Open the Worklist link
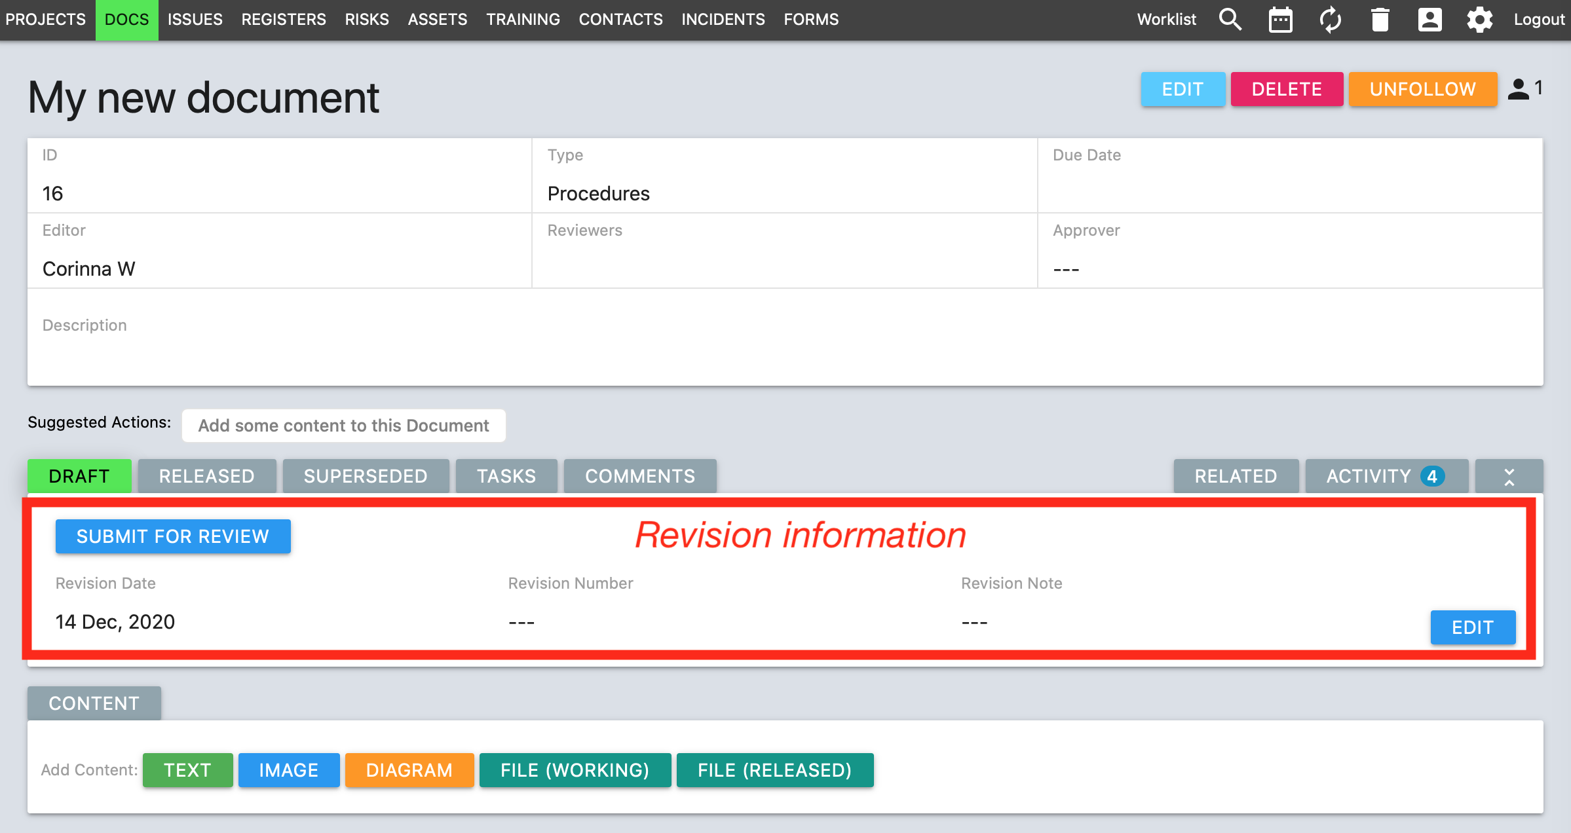The width and height of the screenshot is (1571, 833). [1166, 20]
